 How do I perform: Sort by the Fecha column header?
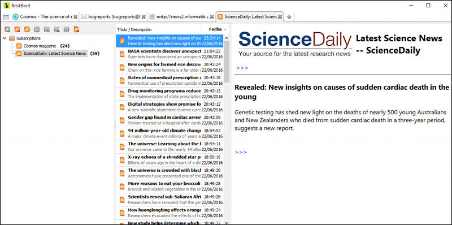[215, 29]
